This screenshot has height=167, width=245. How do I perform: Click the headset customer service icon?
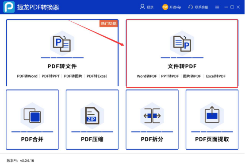(x=191, y=7)
